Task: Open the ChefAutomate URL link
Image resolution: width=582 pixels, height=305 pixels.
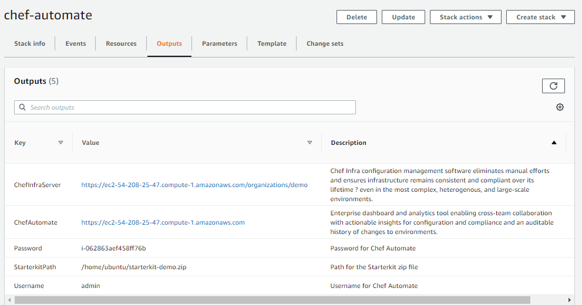Action: (163, 222)
